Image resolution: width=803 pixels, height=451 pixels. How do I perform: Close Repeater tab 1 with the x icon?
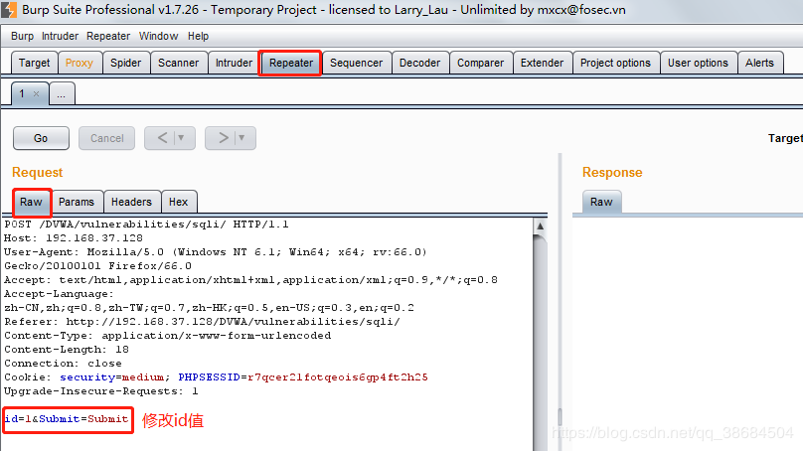[x=36, y=93]
